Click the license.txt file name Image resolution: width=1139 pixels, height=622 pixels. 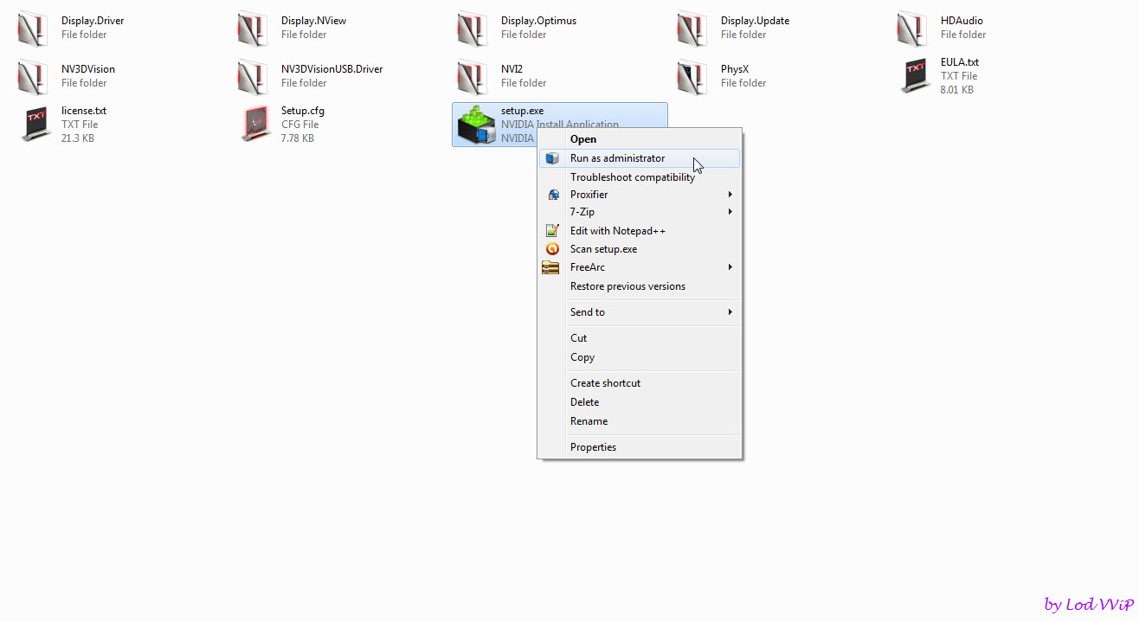[x=84, y=111]
